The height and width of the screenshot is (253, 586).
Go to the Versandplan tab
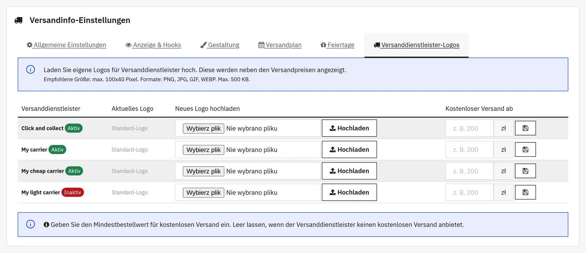(280, 45)
